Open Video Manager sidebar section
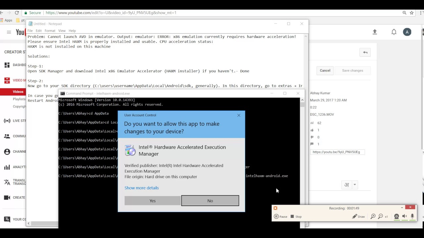The width and height of the screenshot is (424, 238). point(15,80)
